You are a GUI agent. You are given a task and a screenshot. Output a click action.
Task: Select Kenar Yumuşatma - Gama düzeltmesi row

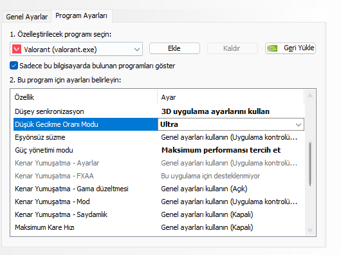point(159,189)
